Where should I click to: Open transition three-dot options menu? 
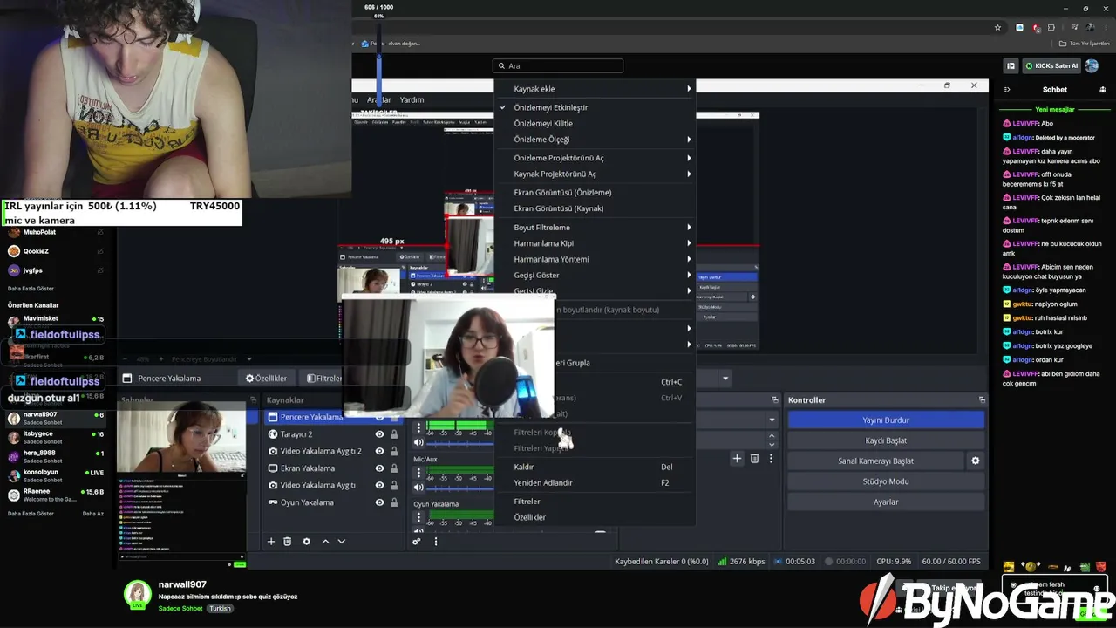(771, 458)
